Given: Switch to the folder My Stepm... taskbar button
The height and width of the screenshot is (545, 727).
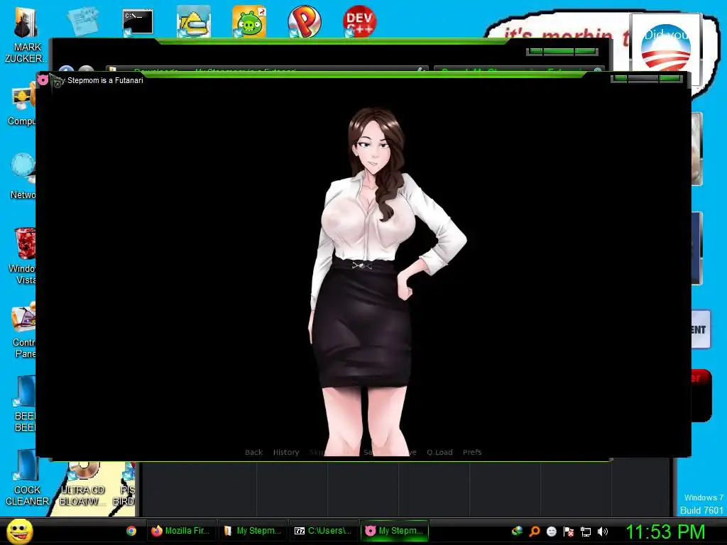Looking at the screenshot, I should click(252, 531).
